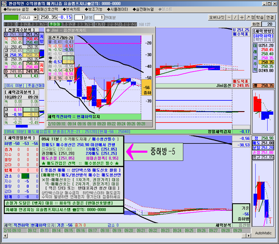Click the 잔여분 remaining-minutes input field
This screenshot has height=244, width=279.
[x=99, y=17]
